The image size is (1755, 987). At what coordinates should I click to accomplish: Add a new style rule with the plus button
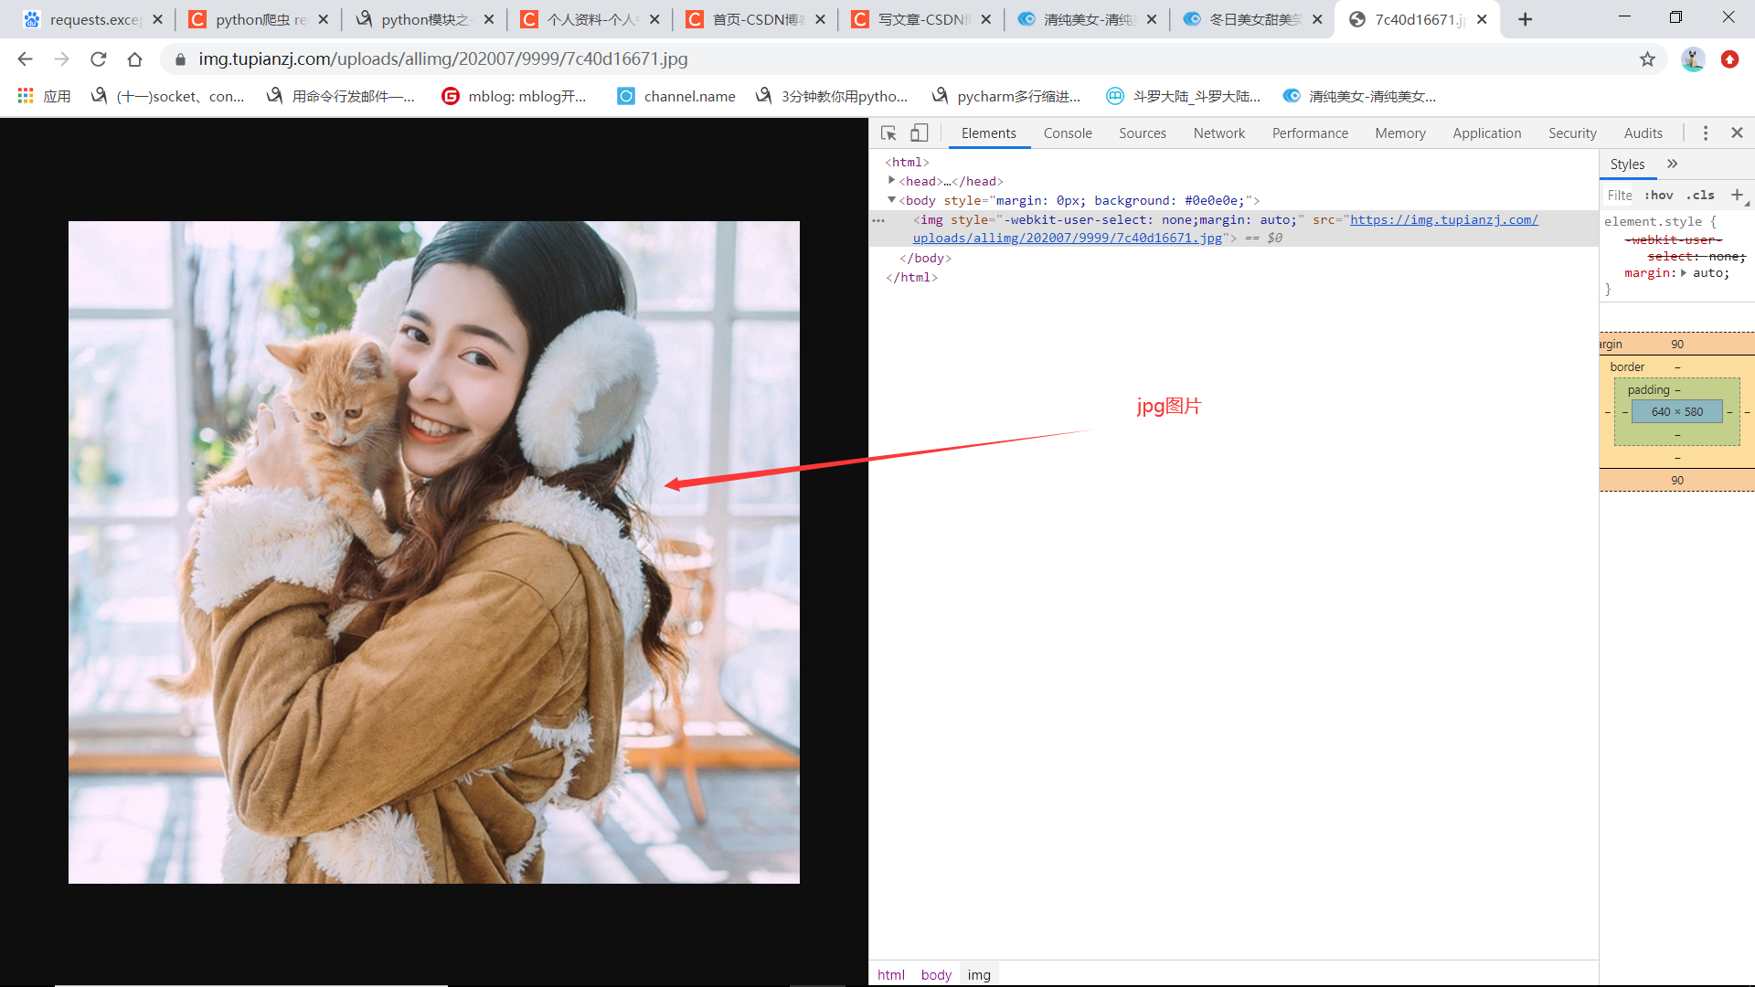1738,195
